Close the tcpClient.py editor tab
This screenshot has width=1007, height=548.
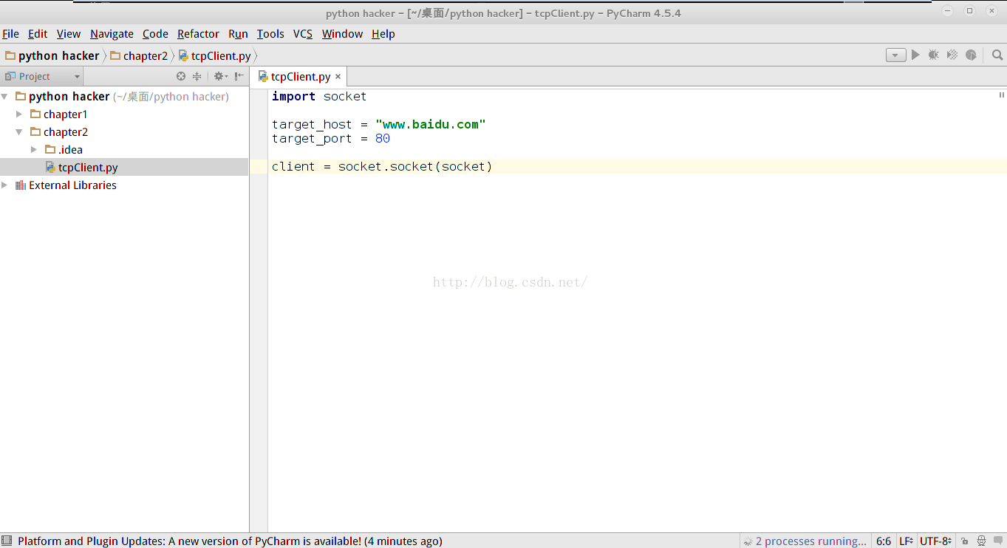pos(338,77)
